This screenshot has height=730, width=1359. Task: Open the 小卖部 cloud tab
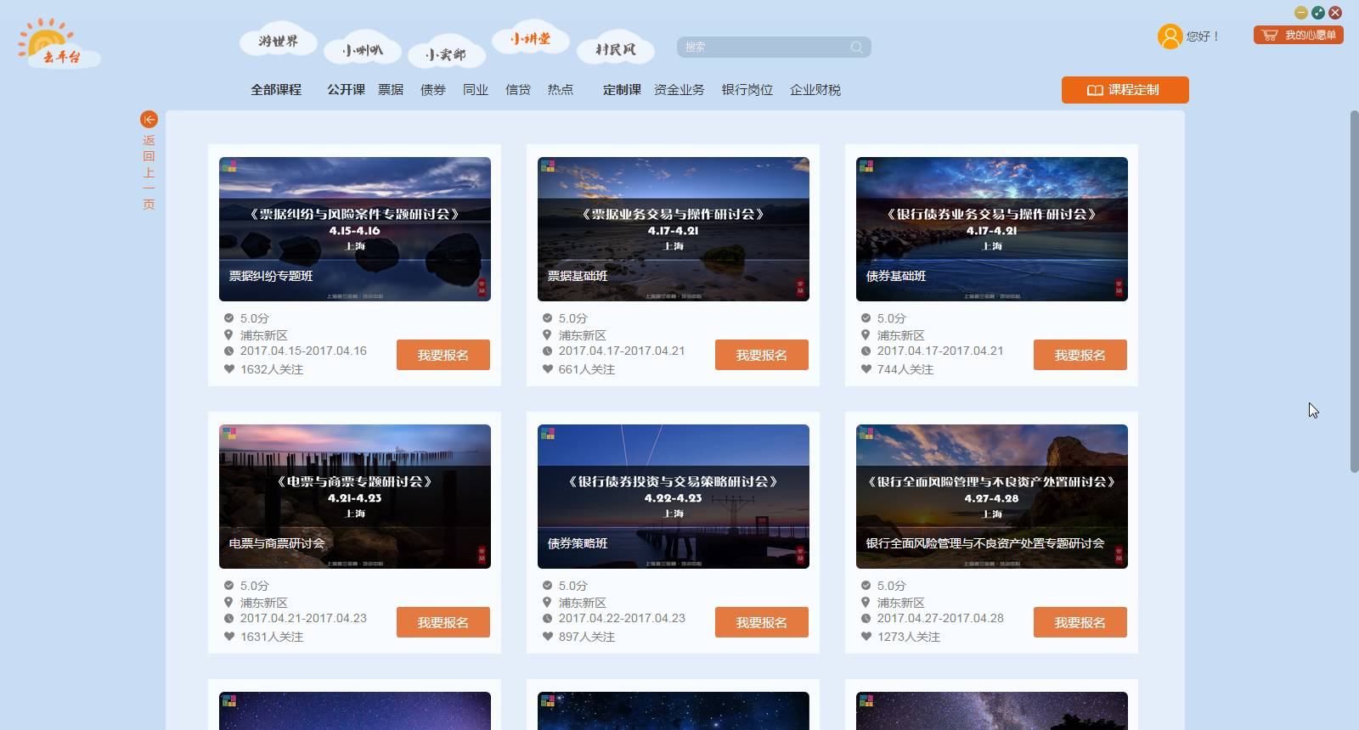[446, 54]
